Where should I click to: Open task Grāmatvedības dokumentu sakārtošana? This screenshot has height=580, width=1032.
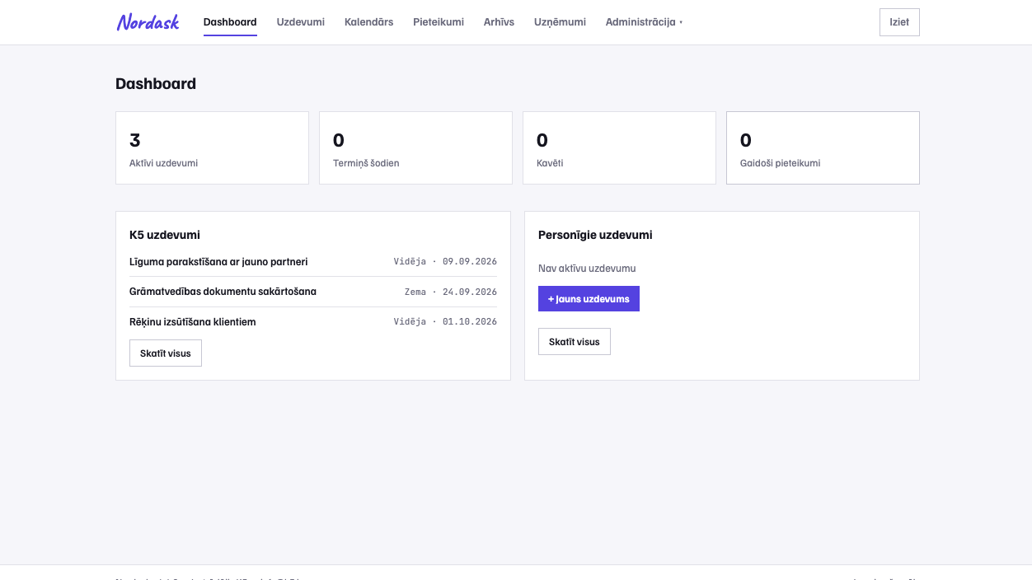(x=313, y=292)
